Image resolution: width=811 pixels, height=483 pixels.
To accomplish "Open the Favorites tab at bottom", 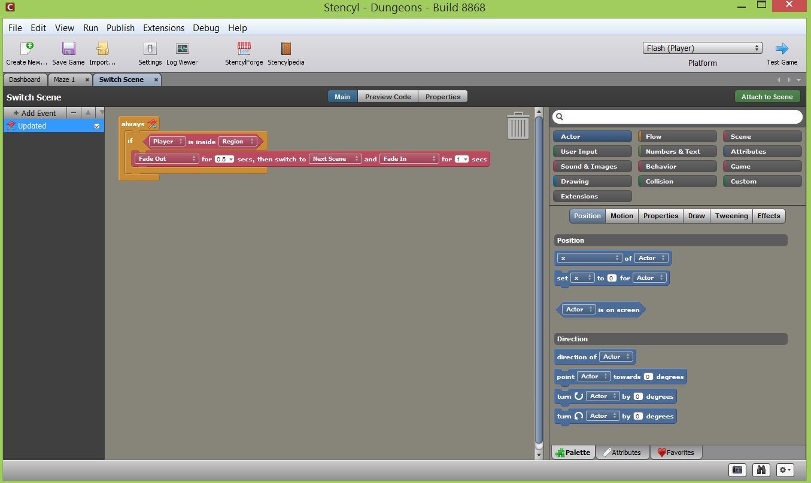I will (676, 453).
